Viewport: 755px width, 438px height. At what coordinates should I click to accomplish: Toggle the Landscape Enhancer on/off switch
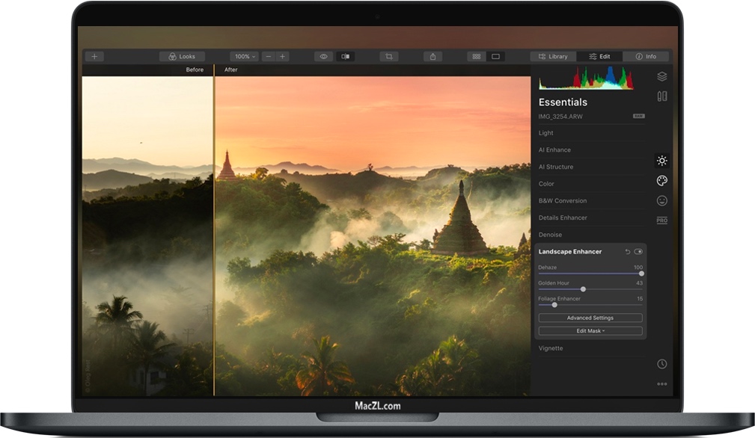[638, 252]
